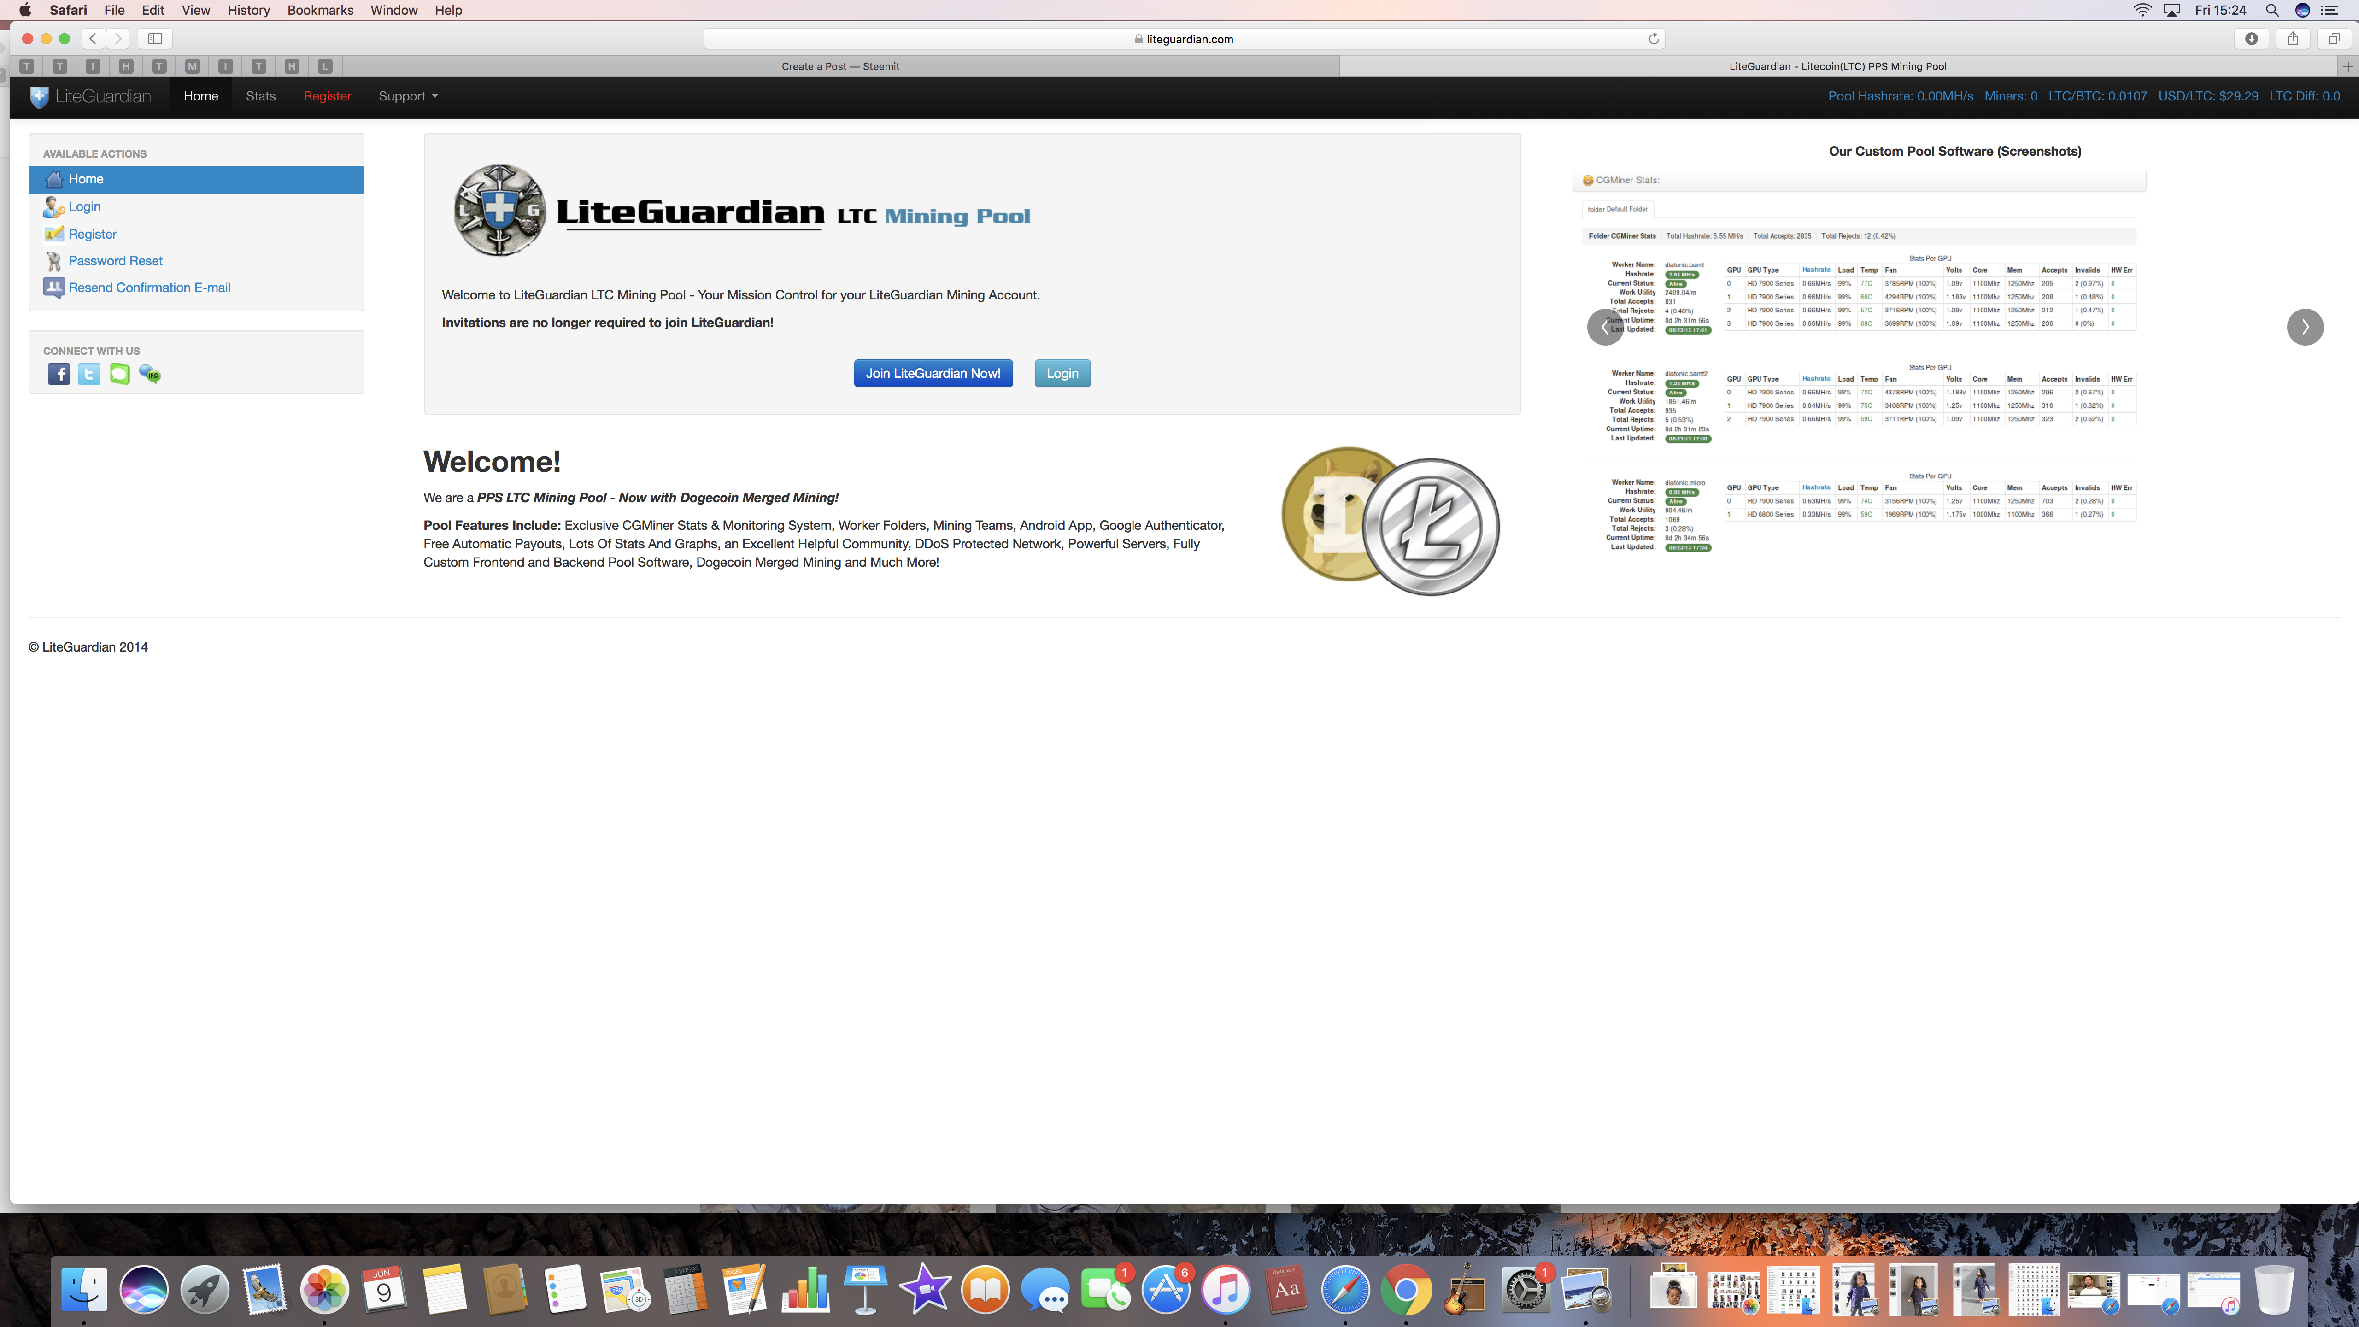Show previous screenshot with left chevron
The height and width of the screenshot is (1327, 2359).
coord(1605,327)
